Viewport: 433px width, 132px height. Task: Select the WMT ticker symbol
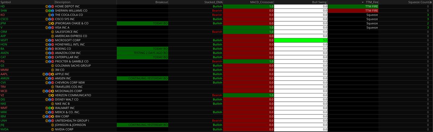[x=4, y=108]
